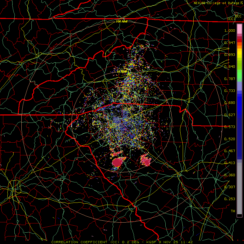Pick the gray color bar segment beside 0.307

239,188
